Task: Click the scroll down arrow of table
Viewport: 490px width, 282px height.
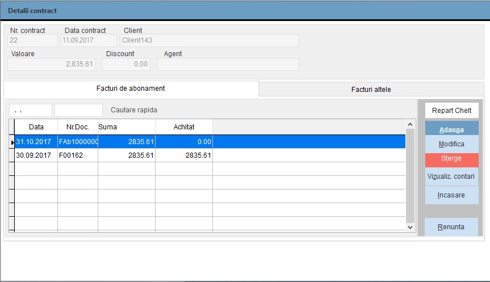Action: click(411, 228)
